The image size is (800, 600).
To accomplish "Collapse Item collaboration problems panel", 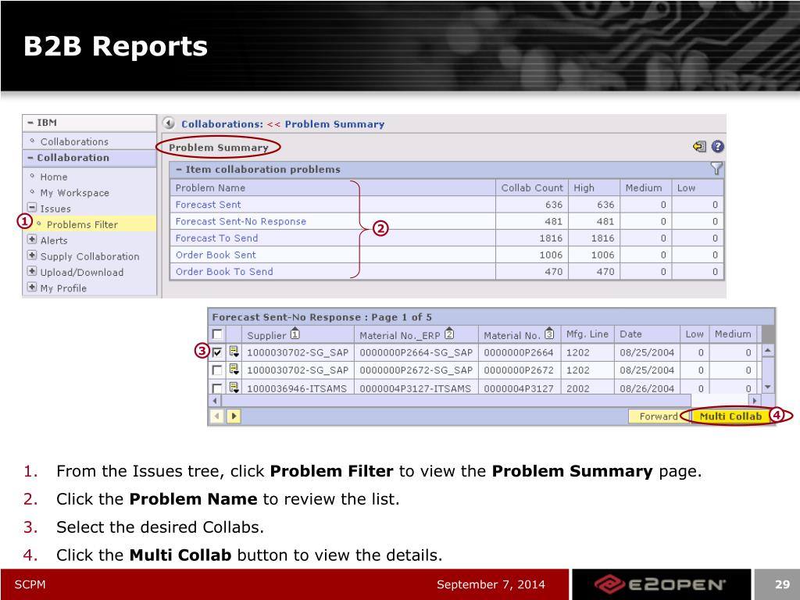I will click(x=179, y=170).
